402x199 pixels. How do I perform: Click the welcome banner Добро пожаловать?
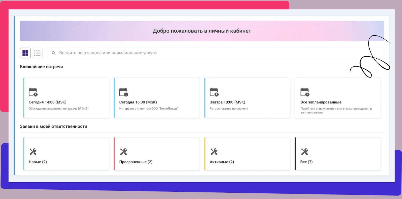[x=202, y=31]
